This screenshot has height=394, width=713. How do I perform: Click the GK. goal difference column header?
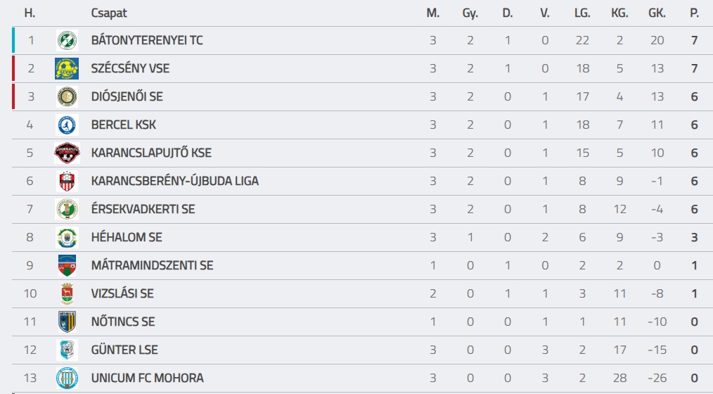(657, 13)
